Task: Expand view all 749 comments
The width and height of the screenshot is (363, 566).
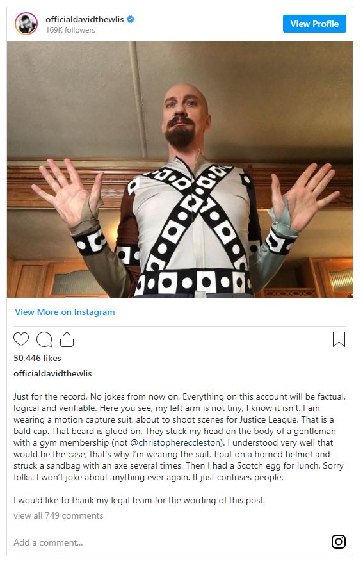Action: pyautogui.click(x=58, y=515)
